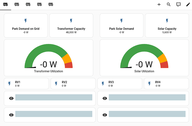This screenshot has height=126, width=192.
Task: Click the Solar Utilization gauge
Action: (144, 58)
